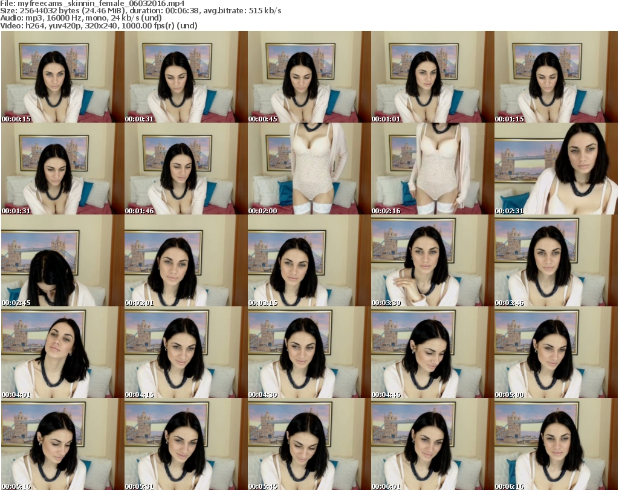Viewport: 619px width, 490px height.
Task: Open the thumbnail at 00:01:15
Action: point(556,77)
